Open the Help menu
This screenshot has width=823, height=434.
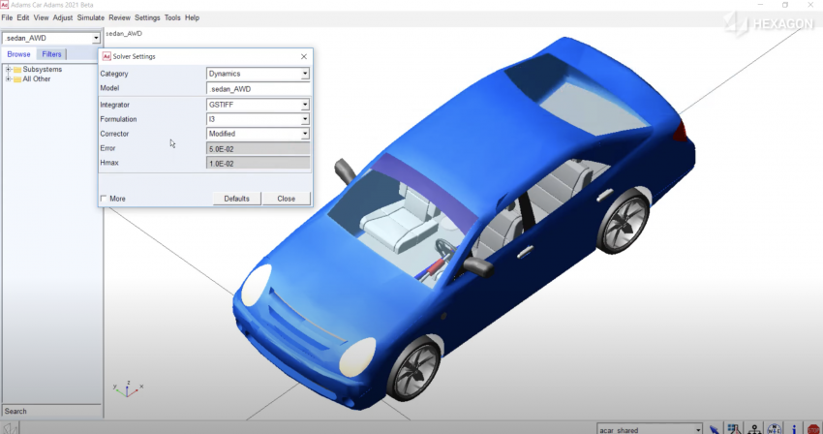[192, 17]
